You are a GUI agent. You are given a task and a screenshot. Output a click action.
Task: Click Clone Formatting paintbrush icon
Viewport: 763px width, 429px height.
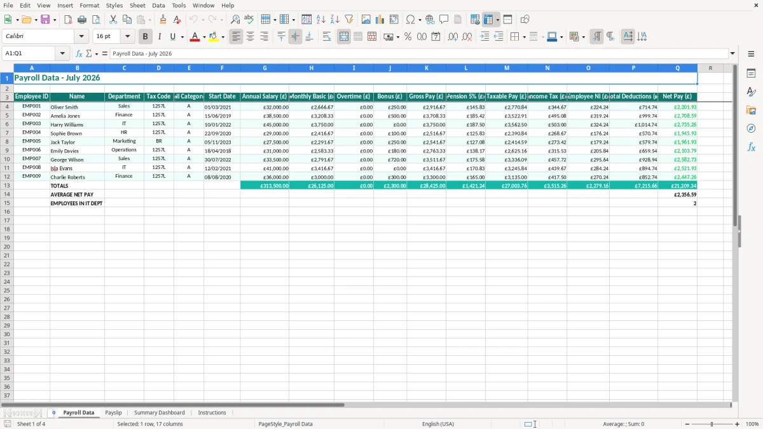(163, 20)
